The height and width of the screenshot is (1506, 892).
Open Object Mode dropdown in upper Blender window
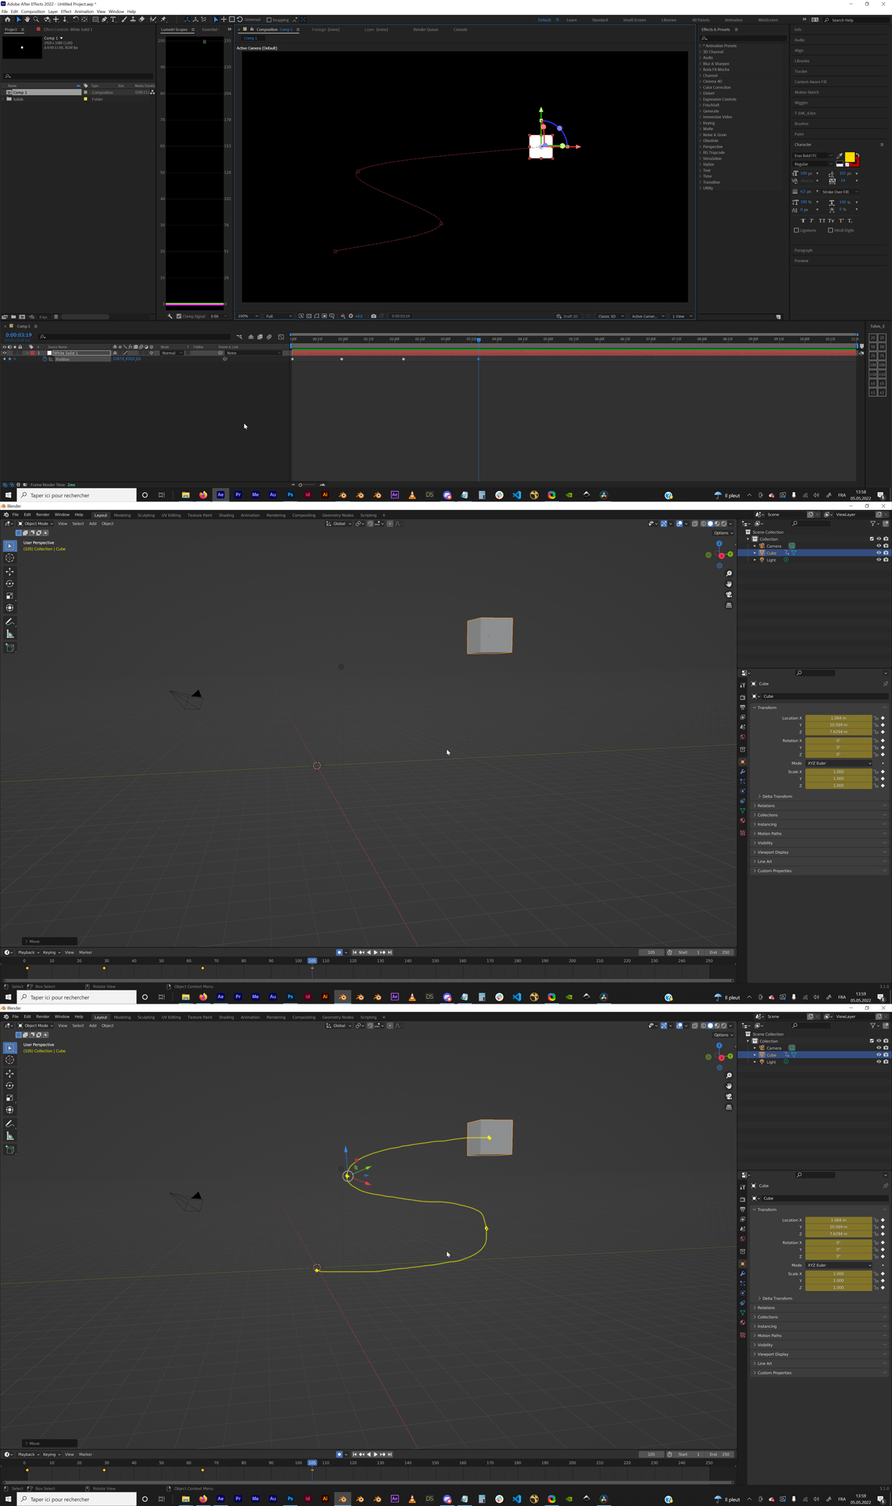point(34,523)
